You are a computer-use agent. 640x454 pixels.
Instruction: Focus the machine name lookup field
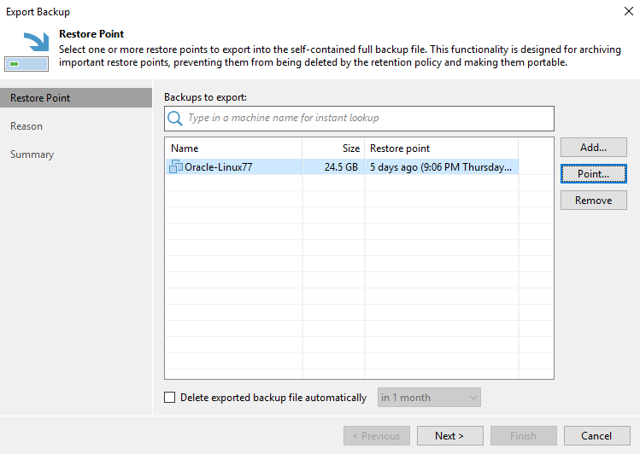pyautogui.click(x=367, y=118)
